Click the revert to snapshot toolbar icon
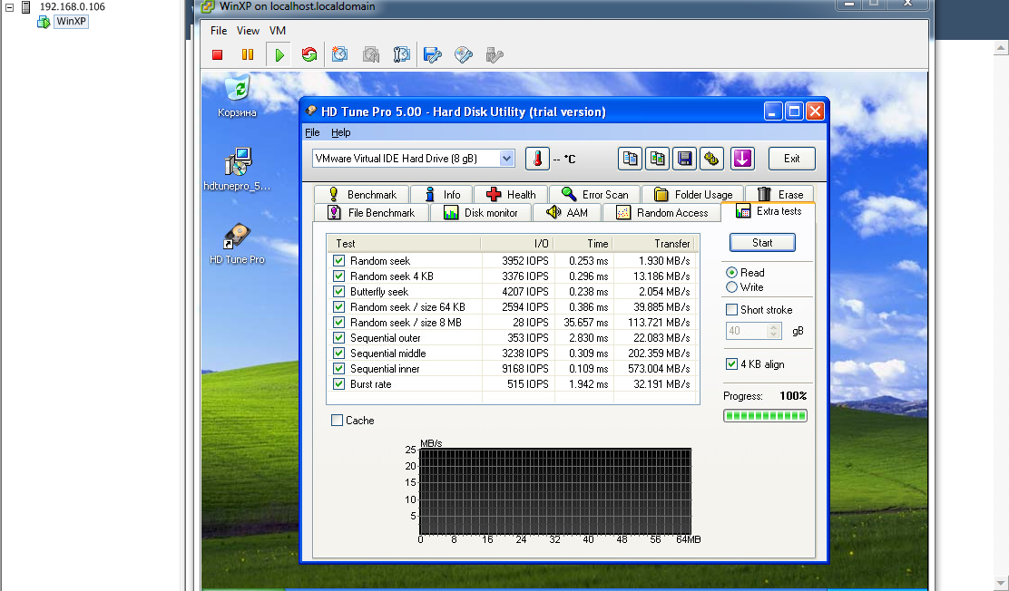Screen dimensions: 1009x591 tap(370, 54)
